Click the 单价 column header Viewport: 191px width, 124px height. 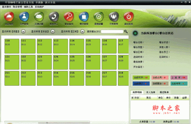click(168, 98)
